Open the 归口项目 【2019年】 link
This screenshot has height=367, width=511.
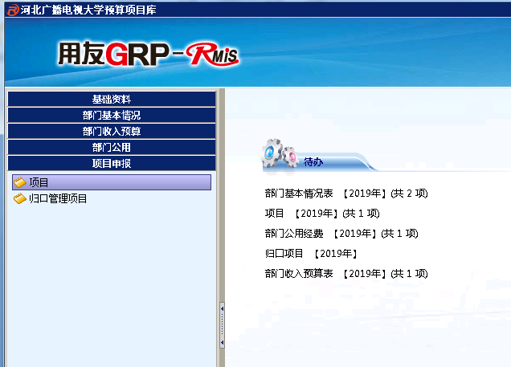tap(310, 254)
